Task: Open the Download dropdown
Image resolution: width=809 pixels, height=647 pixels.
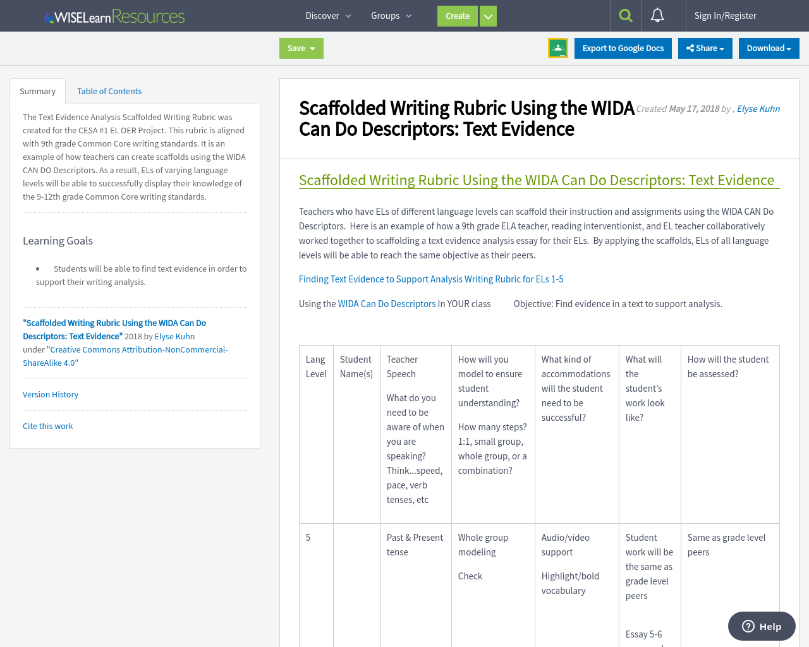Action: (x=769, y=48)
